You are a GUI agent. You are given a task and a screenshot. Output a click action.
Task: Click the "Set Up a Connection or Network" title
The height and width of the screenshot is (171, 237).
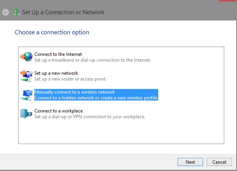coord(63,12)
